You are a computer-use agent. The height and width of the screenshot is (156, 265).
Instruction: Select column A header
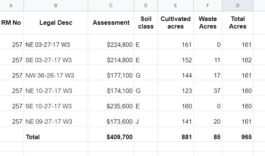[x=11, y=5]
